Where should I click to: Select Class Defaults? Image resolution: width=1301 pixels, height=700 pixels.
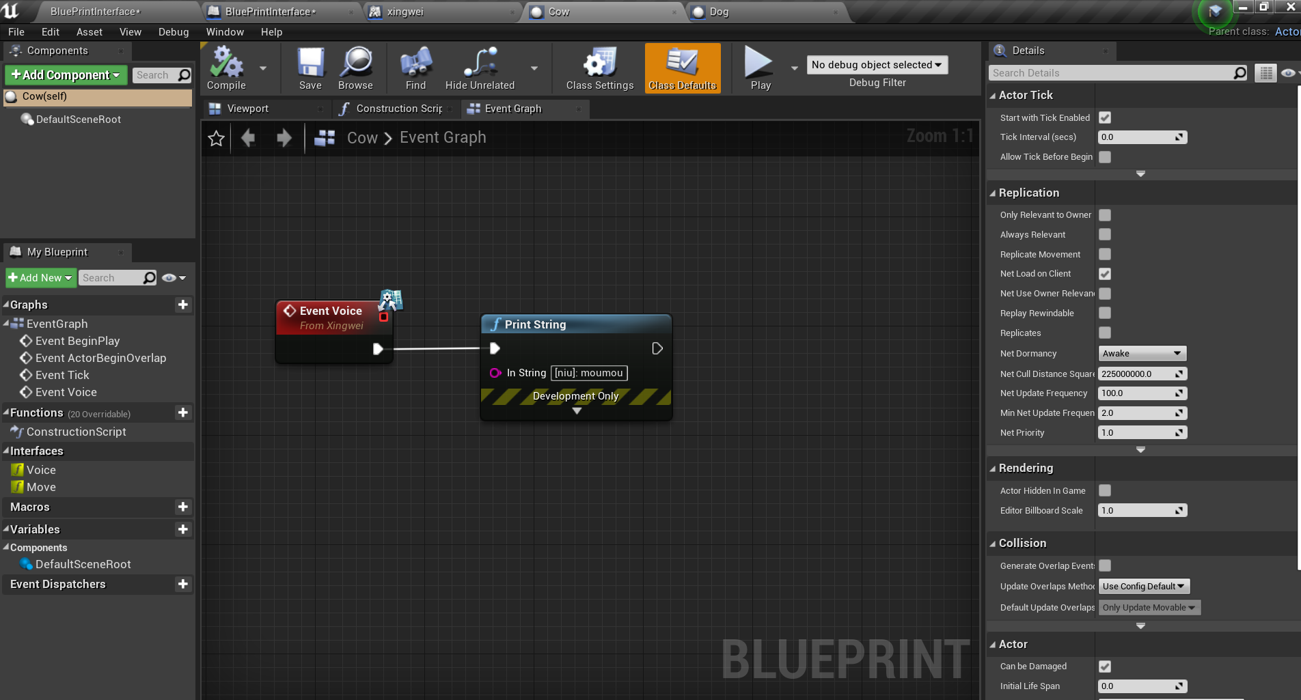pos(681,65)
